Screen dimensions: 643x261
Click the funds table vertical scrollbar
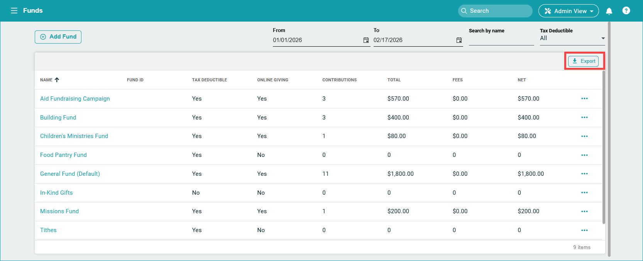point(604,146)
